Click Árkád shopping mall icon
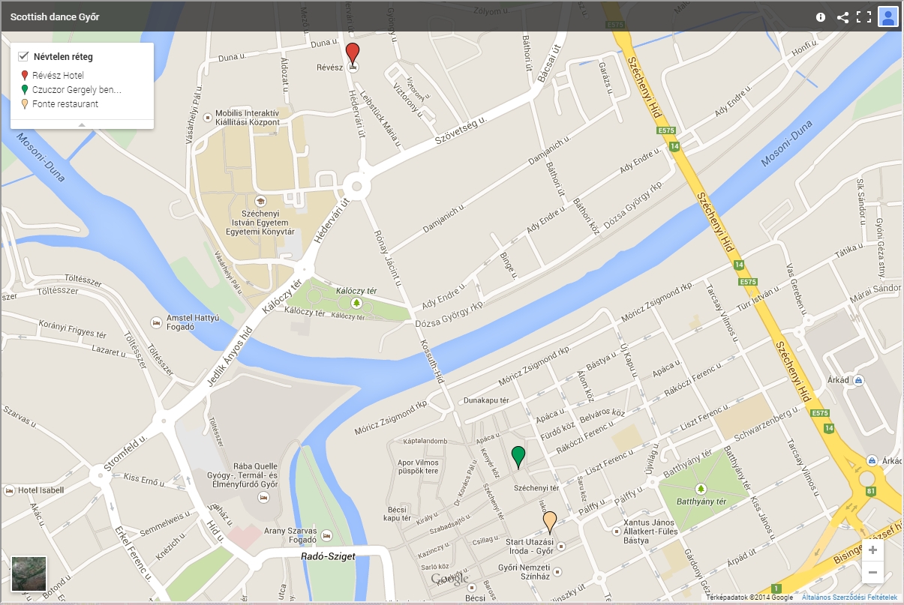The height and width of the screenshot is (605, 904). coord(857,381)
